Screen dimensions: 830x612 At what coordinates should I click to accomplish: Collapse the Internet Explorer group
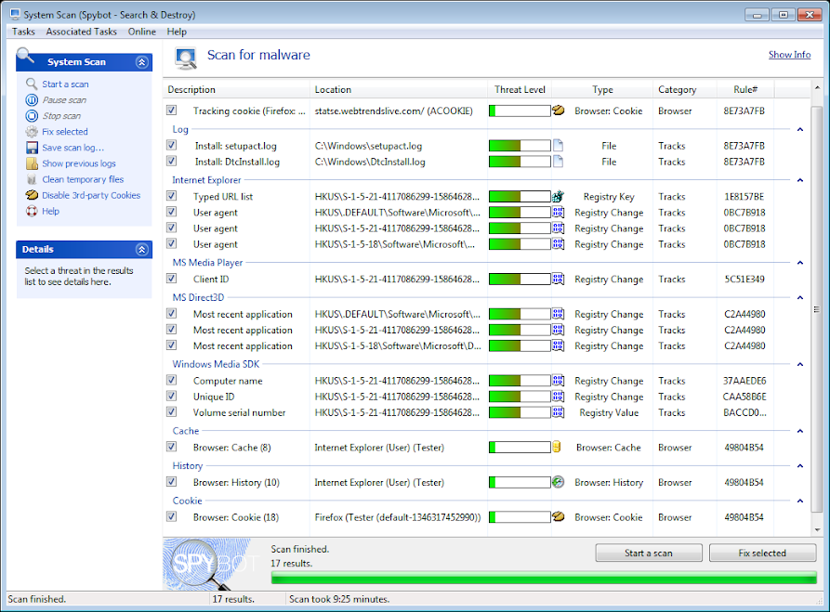click(x=800, y=180)
